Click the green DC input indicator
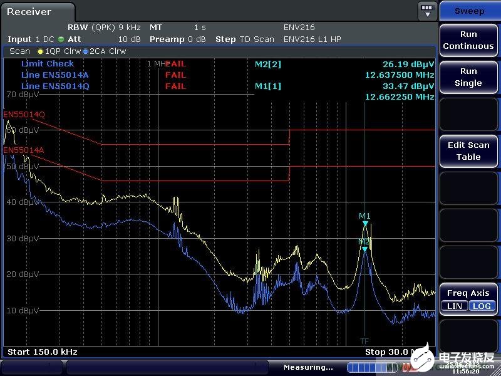This screenshot has height=376, width=501. (61, 39)
